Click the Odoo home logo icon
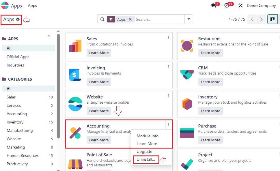Screen dimensions: 280x171 click(x=5, y=5)
